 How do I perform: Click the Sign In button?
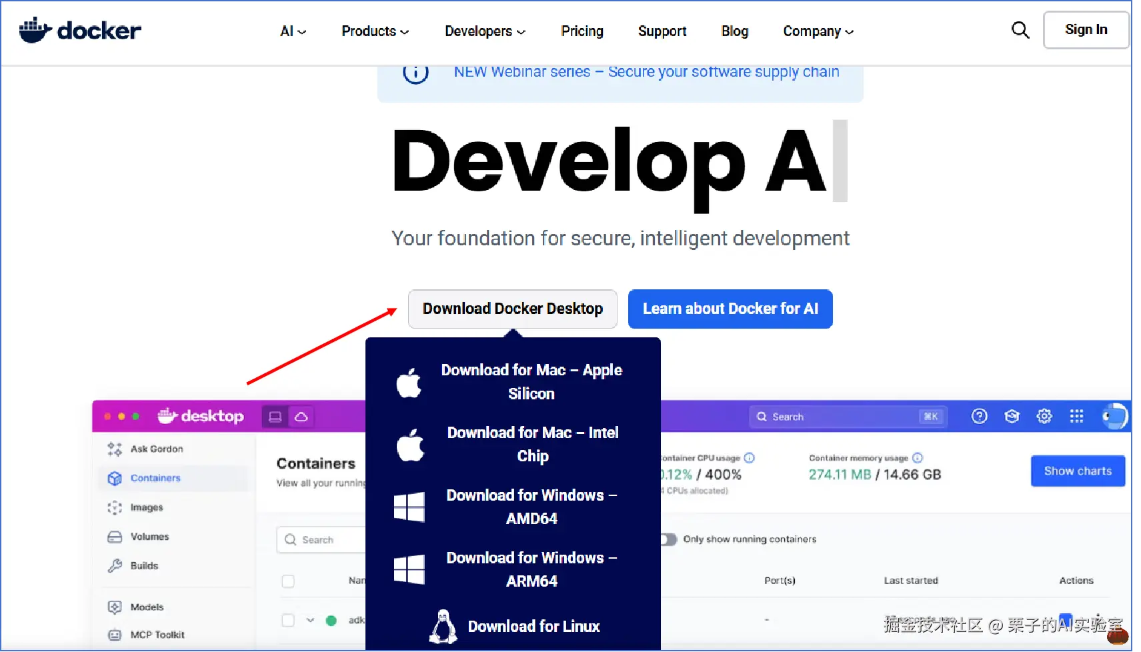[x=1086, y=30]
